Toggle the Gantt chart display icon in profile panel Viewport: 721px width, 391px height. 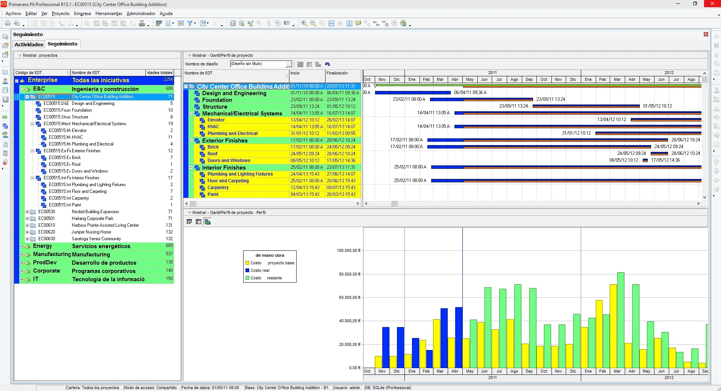(x=189, y=221)
